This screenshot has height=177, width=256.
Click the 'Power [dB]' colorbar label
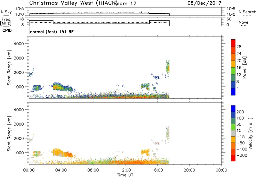244,67
